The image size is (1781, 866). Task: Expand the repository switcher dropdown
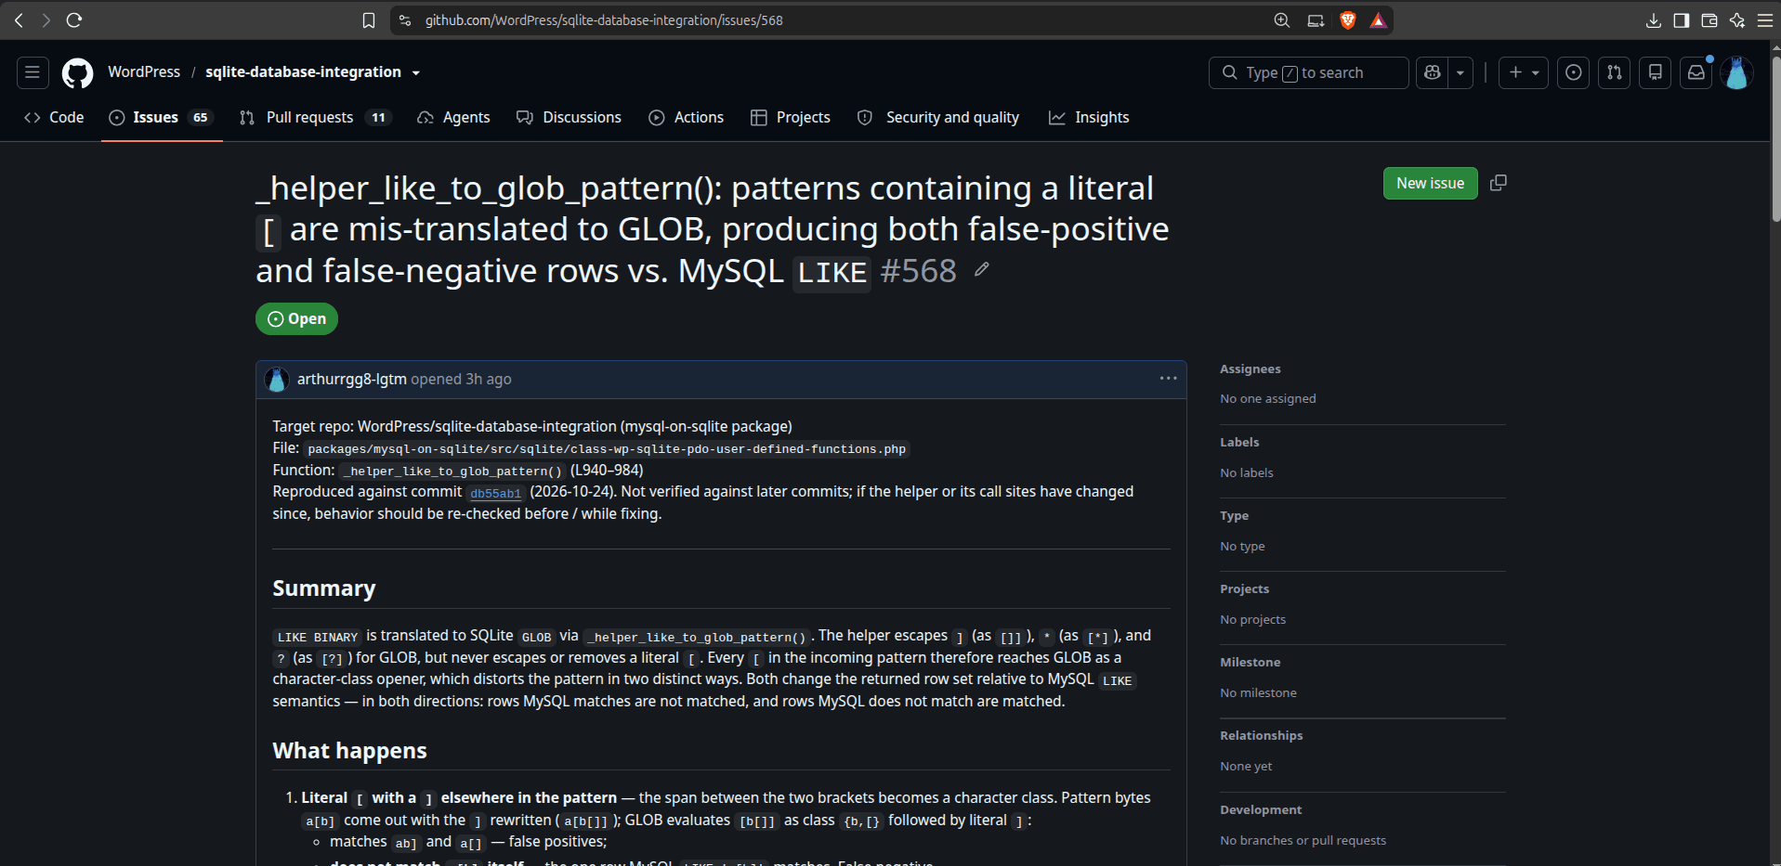[x=416, y=72]
